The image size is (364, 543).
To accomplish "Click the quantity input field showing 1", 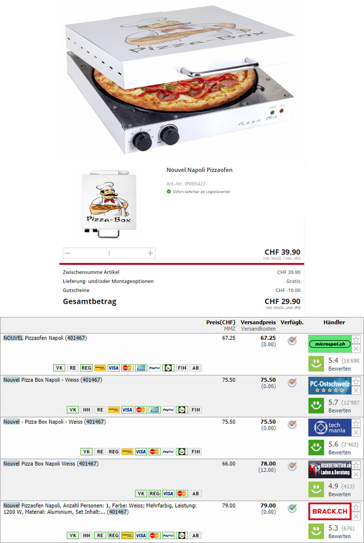I will [109, 254].
